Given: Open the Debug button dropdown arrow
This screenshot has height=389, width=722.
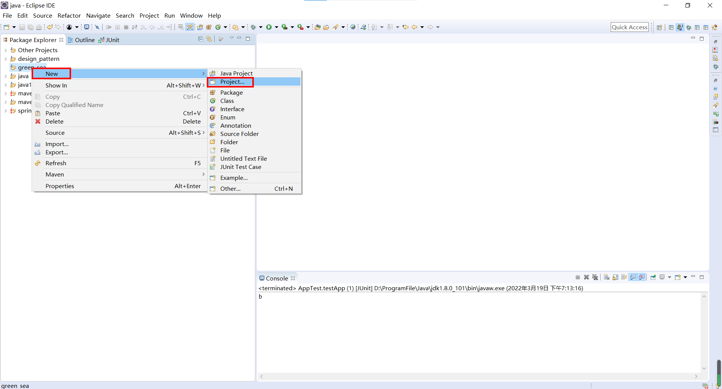Looking at the screenshot, I should (x=261, y=27).
